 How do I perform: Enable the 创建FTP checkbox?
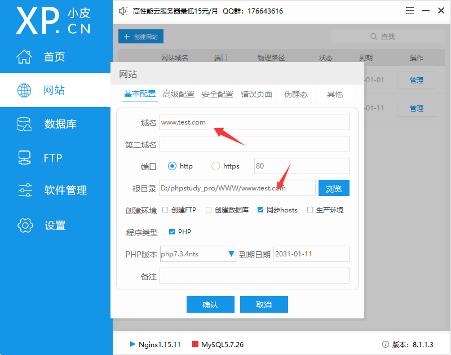coord(165,210)
